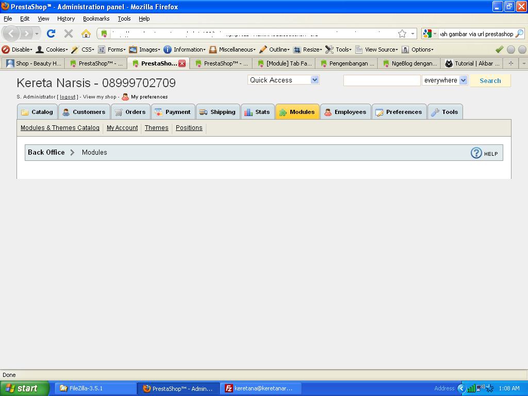528x396 pixels.
Task: Switch to the [Module] Tab Fa... tab
Action: [x=284, y=63]
